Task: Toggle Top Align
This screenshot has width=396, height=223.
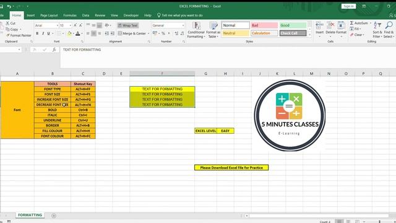Action: tap(88, 25)
